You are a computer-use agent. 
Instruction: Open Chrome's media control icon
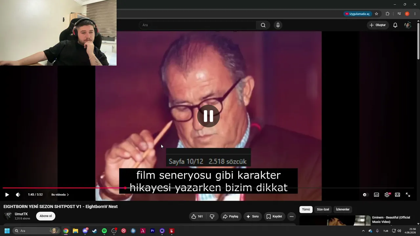pyautogui.click(x=399, y=14)
